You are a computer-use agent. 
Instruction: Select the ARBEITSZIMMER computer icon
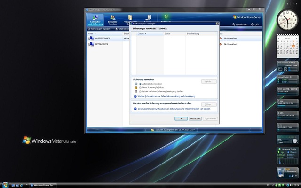pyautogui.click(x=91, y=39)
